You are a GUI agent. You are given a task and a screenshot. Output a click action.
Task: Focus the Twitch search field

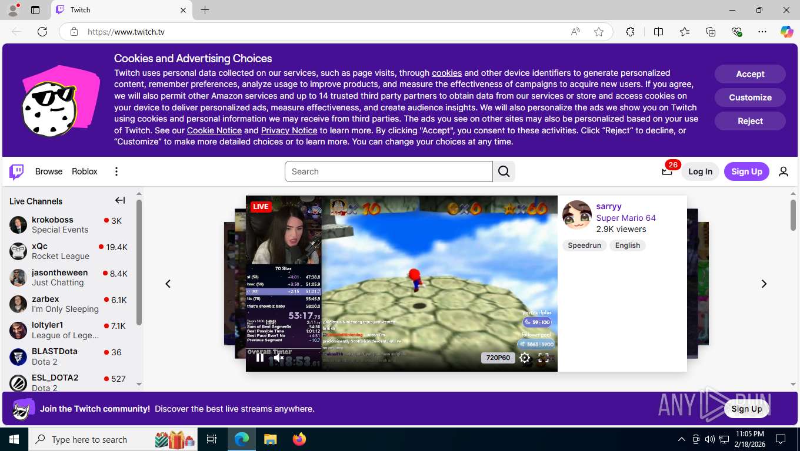coord(389,171)
